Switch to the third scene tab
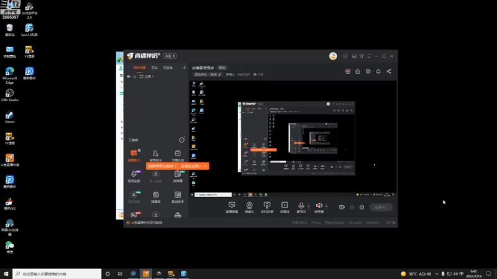This screenshot has width=497, height=279. (168, 68)
